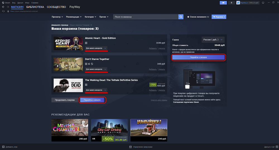279x150 pixels.
Task: Click Продолжить покупки button
Action: 65,100
